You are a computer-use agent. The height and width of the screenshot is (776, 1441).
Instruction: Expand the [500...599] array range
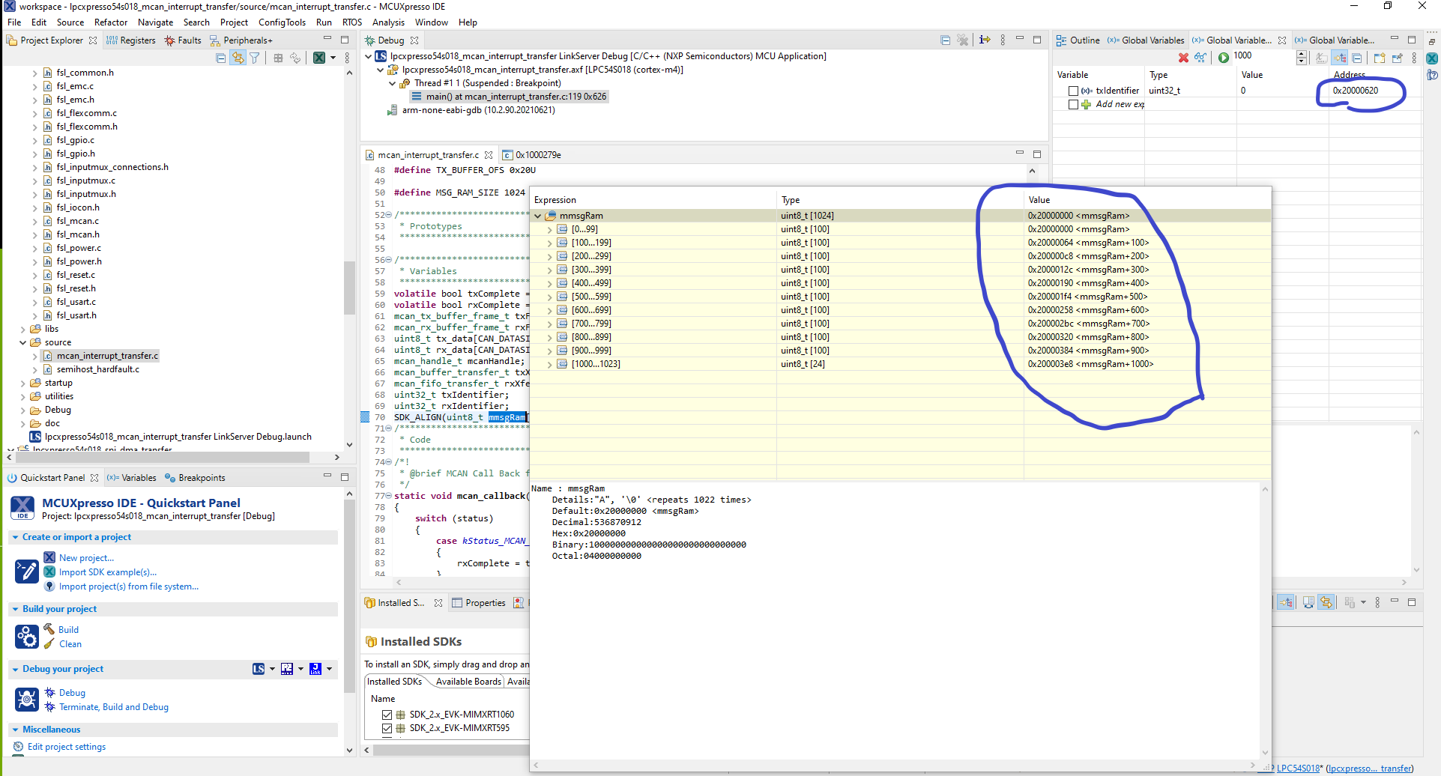click(549, 297)
